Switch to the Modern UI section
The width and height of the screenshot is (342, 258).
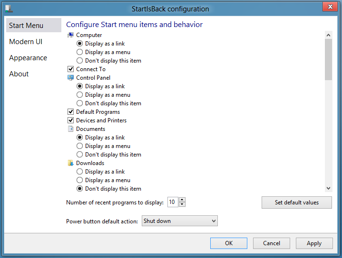26,42
